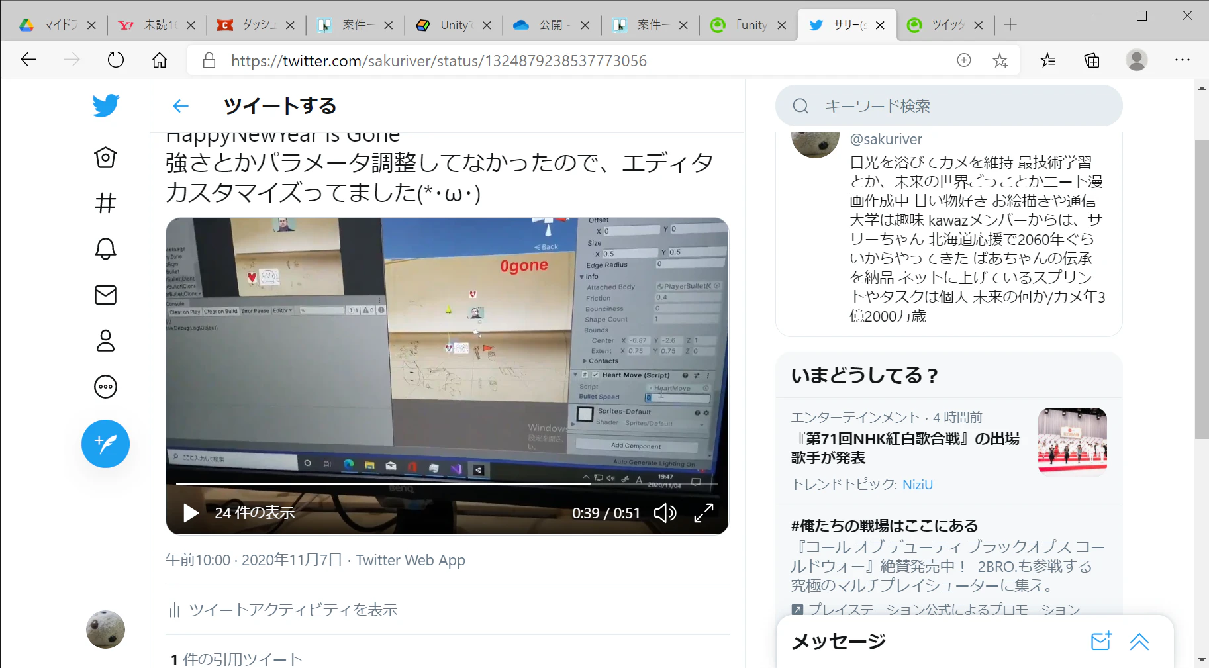Add page to favorites with star icon
Image resolution: width=1209 pixels, height=668 pixels.
click(1000, 60)
